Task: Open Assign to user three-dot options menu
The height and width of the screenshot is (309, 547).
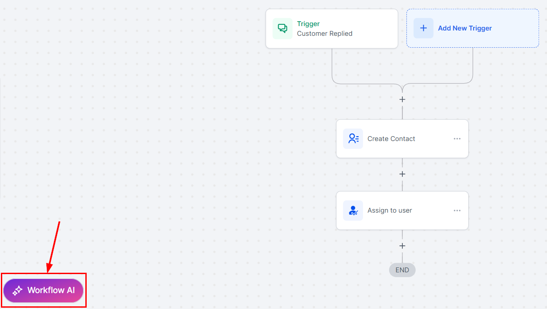Action: pos(457,210)
